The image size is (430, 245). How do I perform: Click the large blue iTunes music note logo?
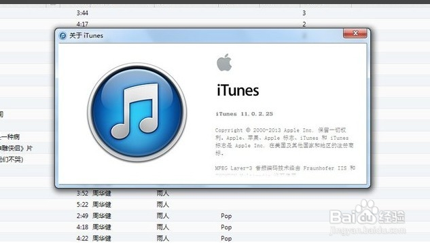137,113
